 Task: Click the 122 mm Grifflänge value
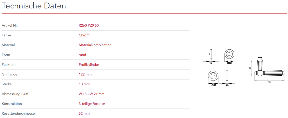pyautogui.click(x=85, y=74)
